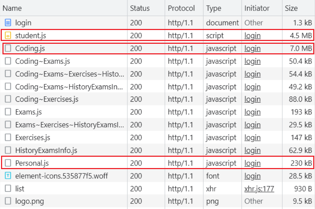Click the script icon beside student.js
Viewport: 315px width, 209px height.
pyautogui.click(x=8, y=36)
